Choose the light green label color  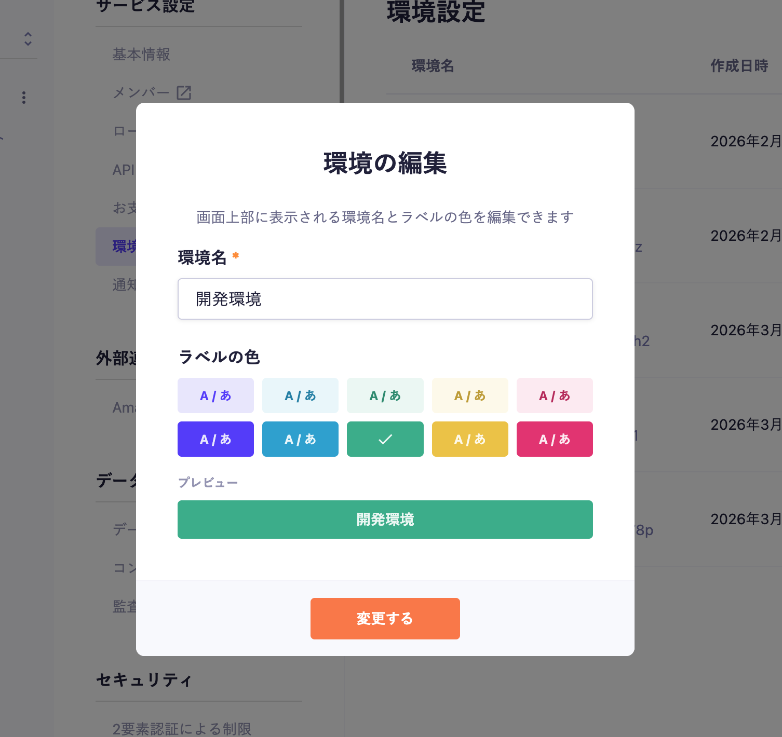pos(385,395)
